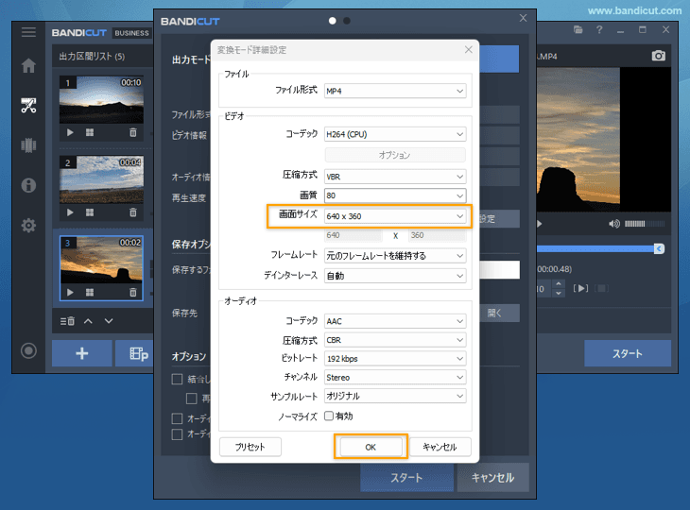Open the information icon in sidebar
This screenshot has width=690, height=510.
click(x=28, y=185)
